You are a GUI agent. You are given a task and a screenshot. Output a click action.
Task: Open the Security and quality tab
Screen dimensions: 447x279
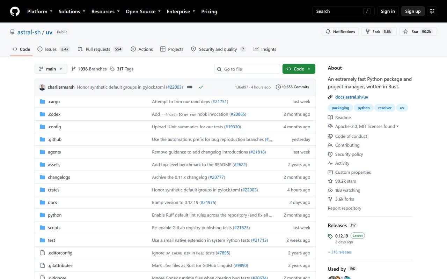219,49
